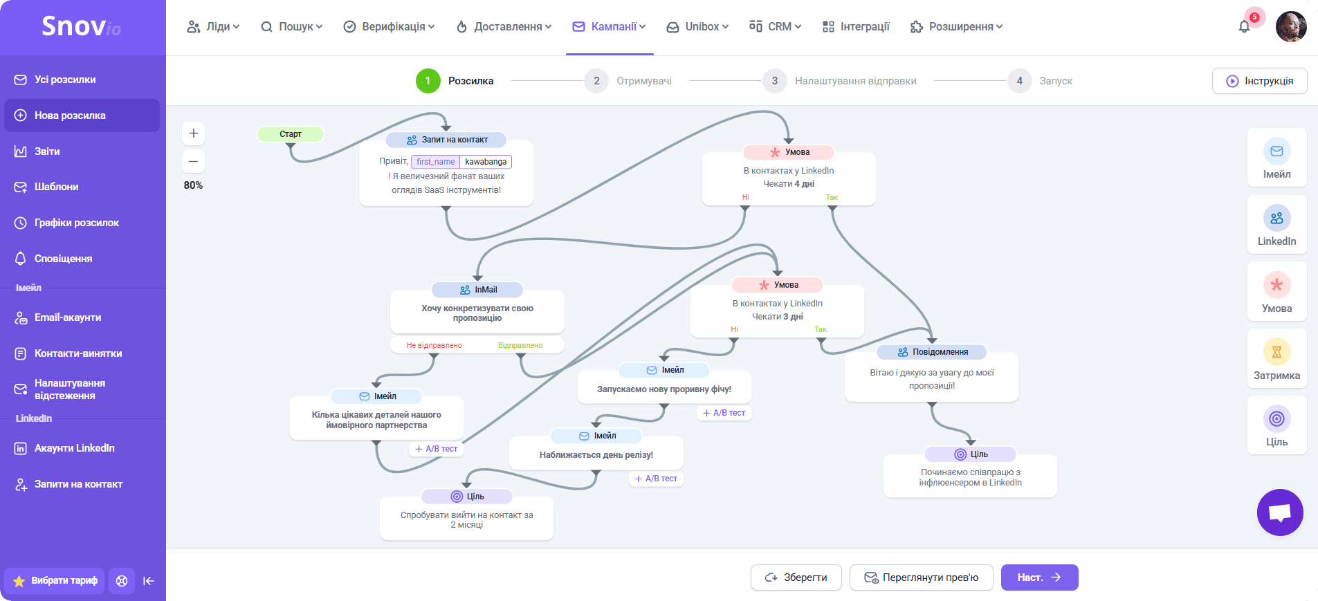
Task: Open the live chat widget
Action: point(1280,512)
